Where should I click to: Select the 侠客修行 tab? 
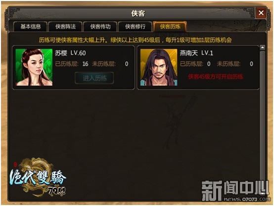(x=135, y=27)
